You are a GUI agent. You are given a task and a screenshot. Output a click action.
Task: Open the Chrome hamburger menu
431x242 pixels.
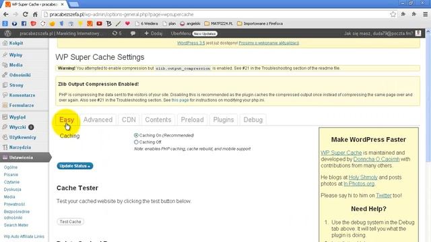[x=425, y=14]
